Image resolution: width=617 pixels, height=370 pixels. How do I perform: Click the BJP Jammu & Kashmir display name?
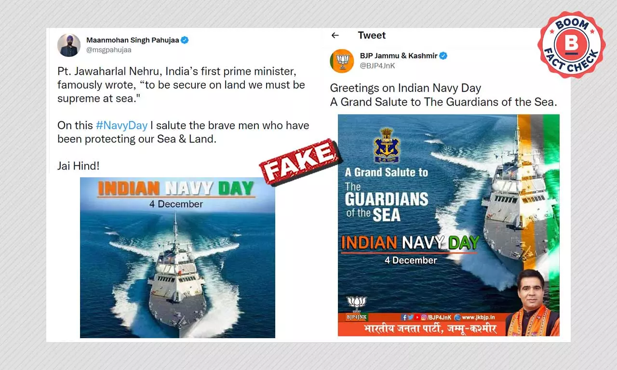(x=399, y=55)
